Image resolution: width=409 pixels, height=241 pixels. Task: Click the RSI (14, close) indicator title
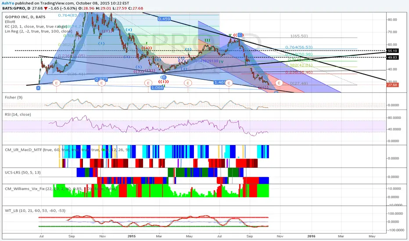tap(18, 114)
